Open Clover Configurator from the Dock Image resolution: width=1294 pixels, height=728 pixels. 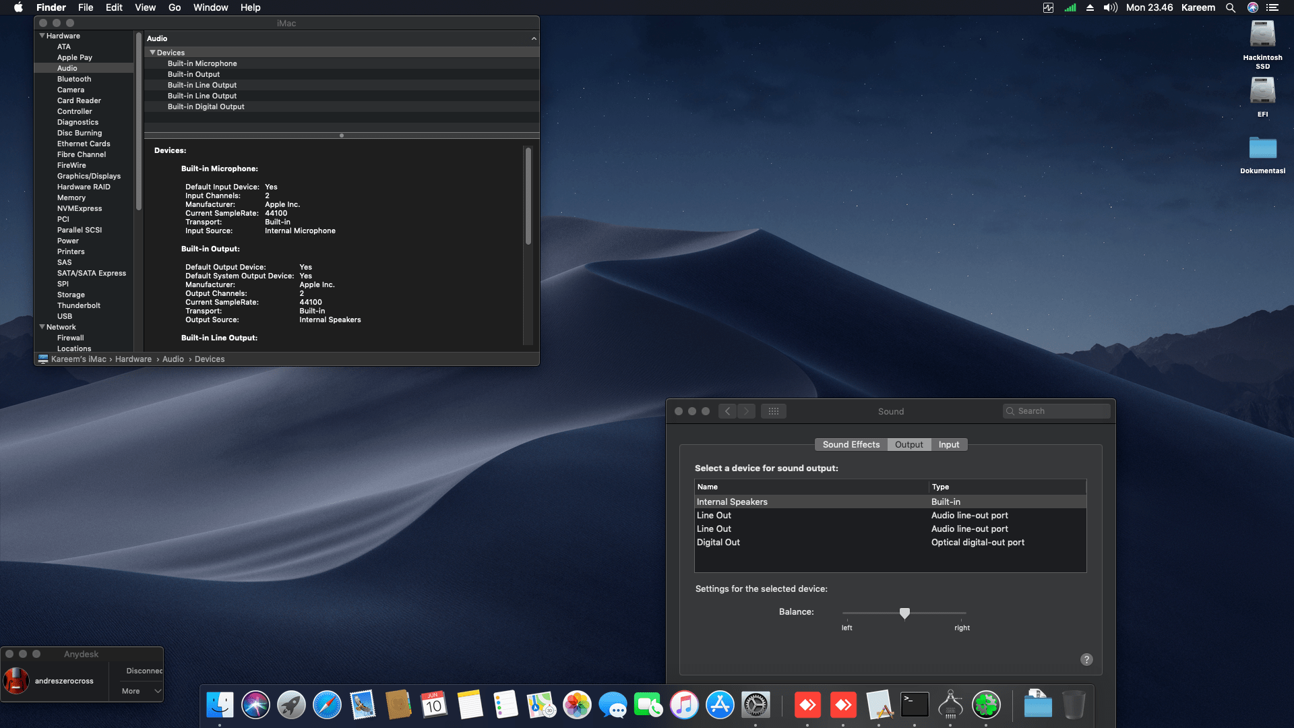pos(987,704)
